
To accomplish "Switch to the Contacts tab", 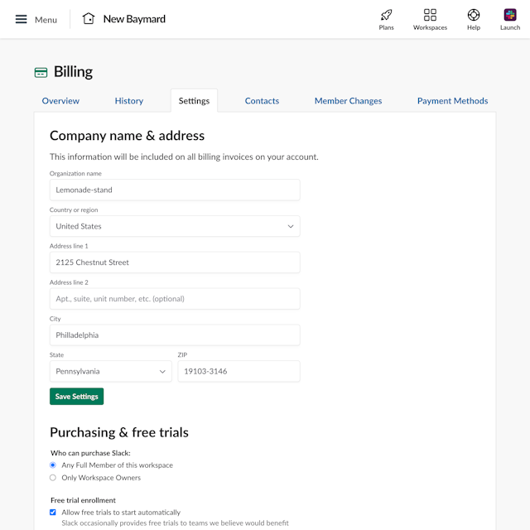I will [262, 101].
